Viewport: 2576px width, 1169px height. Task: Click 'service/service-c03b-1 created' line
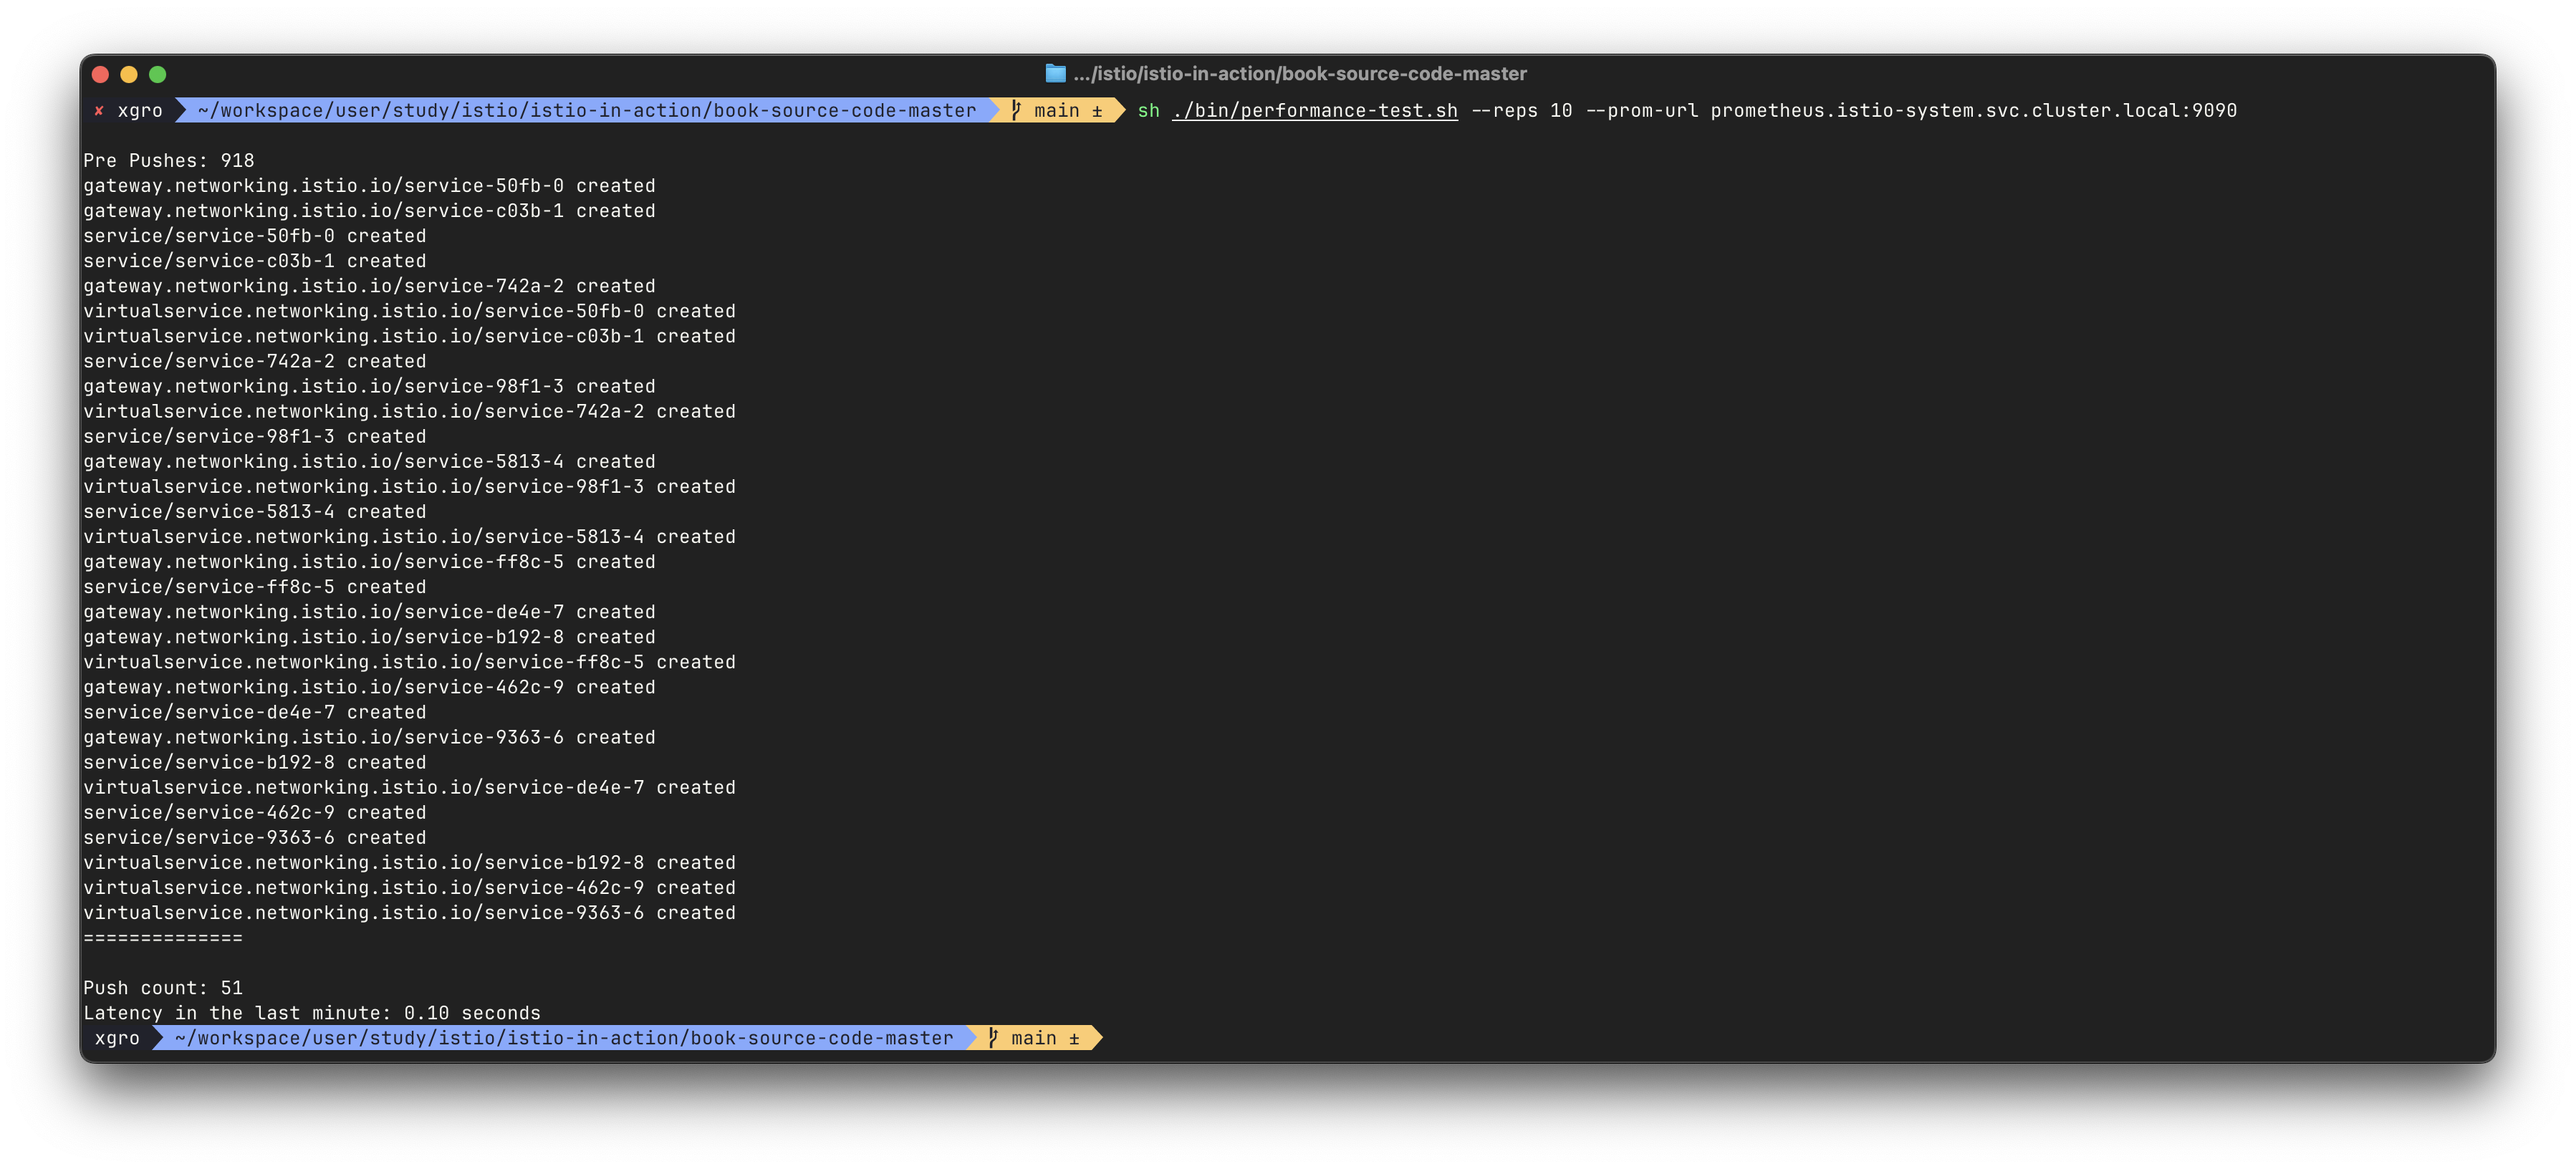pyautogui.click(x=255, y=260)
